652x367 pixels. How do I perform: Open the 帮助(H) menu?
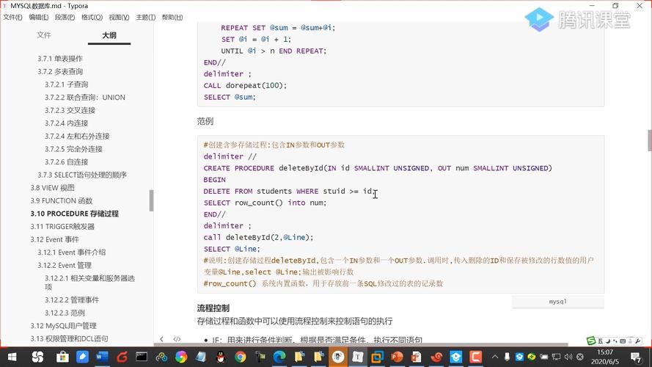[172, 17]
